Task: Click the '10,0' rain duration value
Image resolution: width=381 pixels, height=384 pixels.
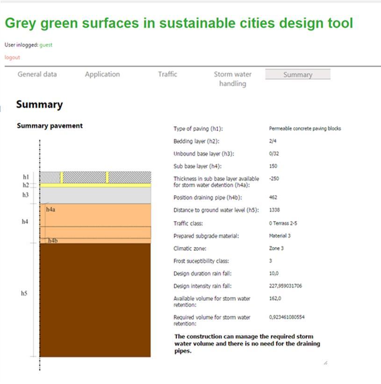Action: (274, 273)
